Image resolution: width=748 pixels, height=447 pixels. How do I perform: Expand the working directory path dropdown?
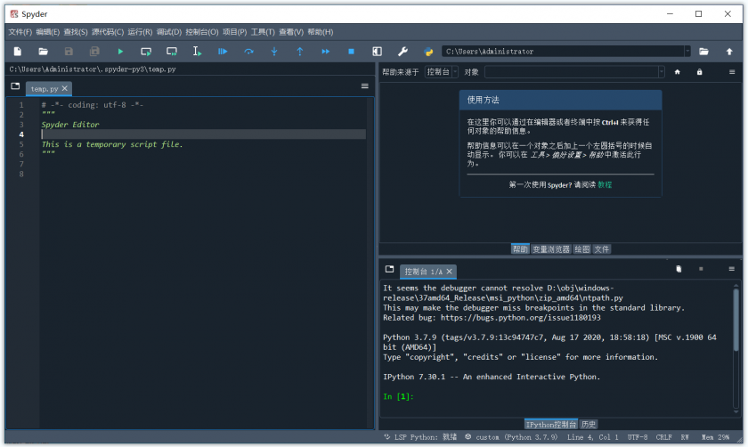pos(687,51)
